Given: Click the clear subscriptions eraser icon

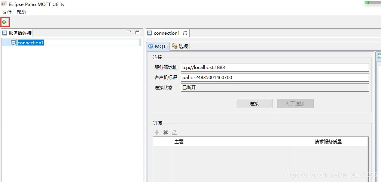Looking at the screenshot, I should coord(174,132).
